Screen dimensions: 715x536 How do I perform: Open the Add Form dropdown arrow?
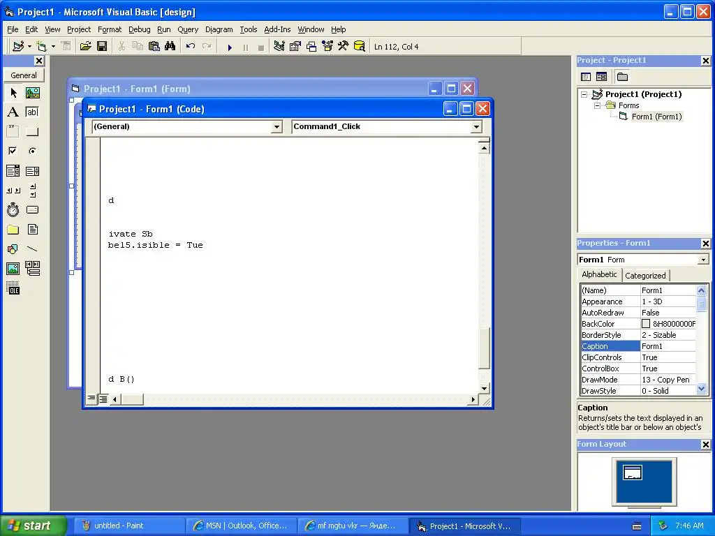coord(53,47)
